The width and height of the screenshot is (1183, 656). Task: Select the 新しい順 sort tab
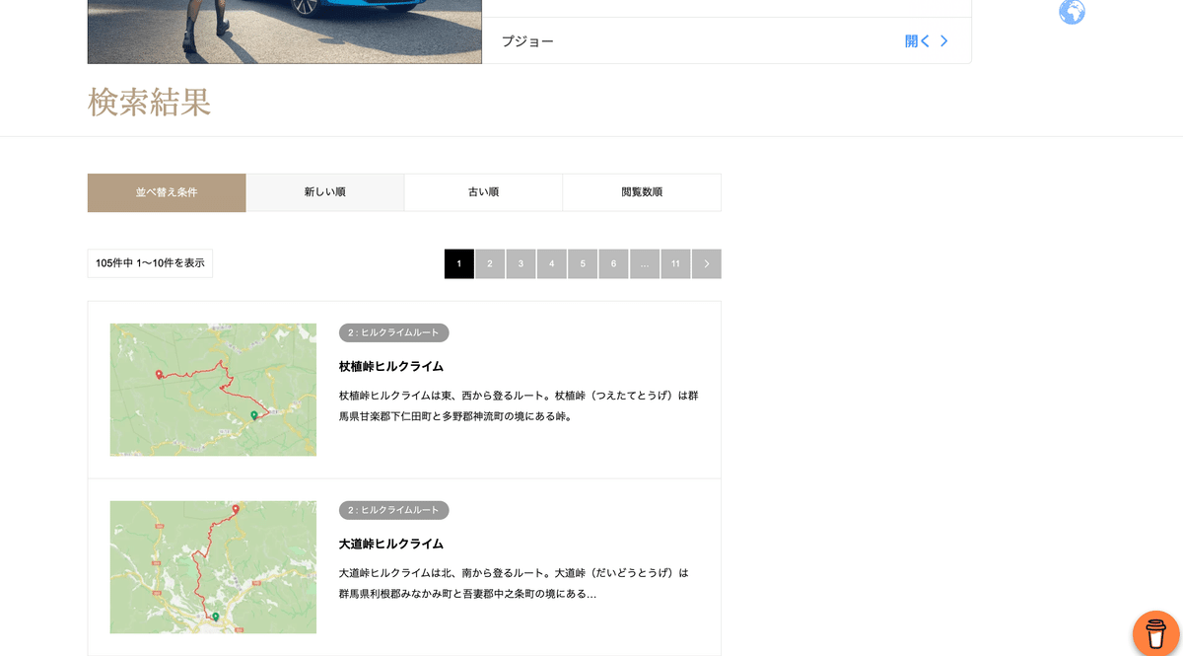pyautogui.click(x=325, y=191)
